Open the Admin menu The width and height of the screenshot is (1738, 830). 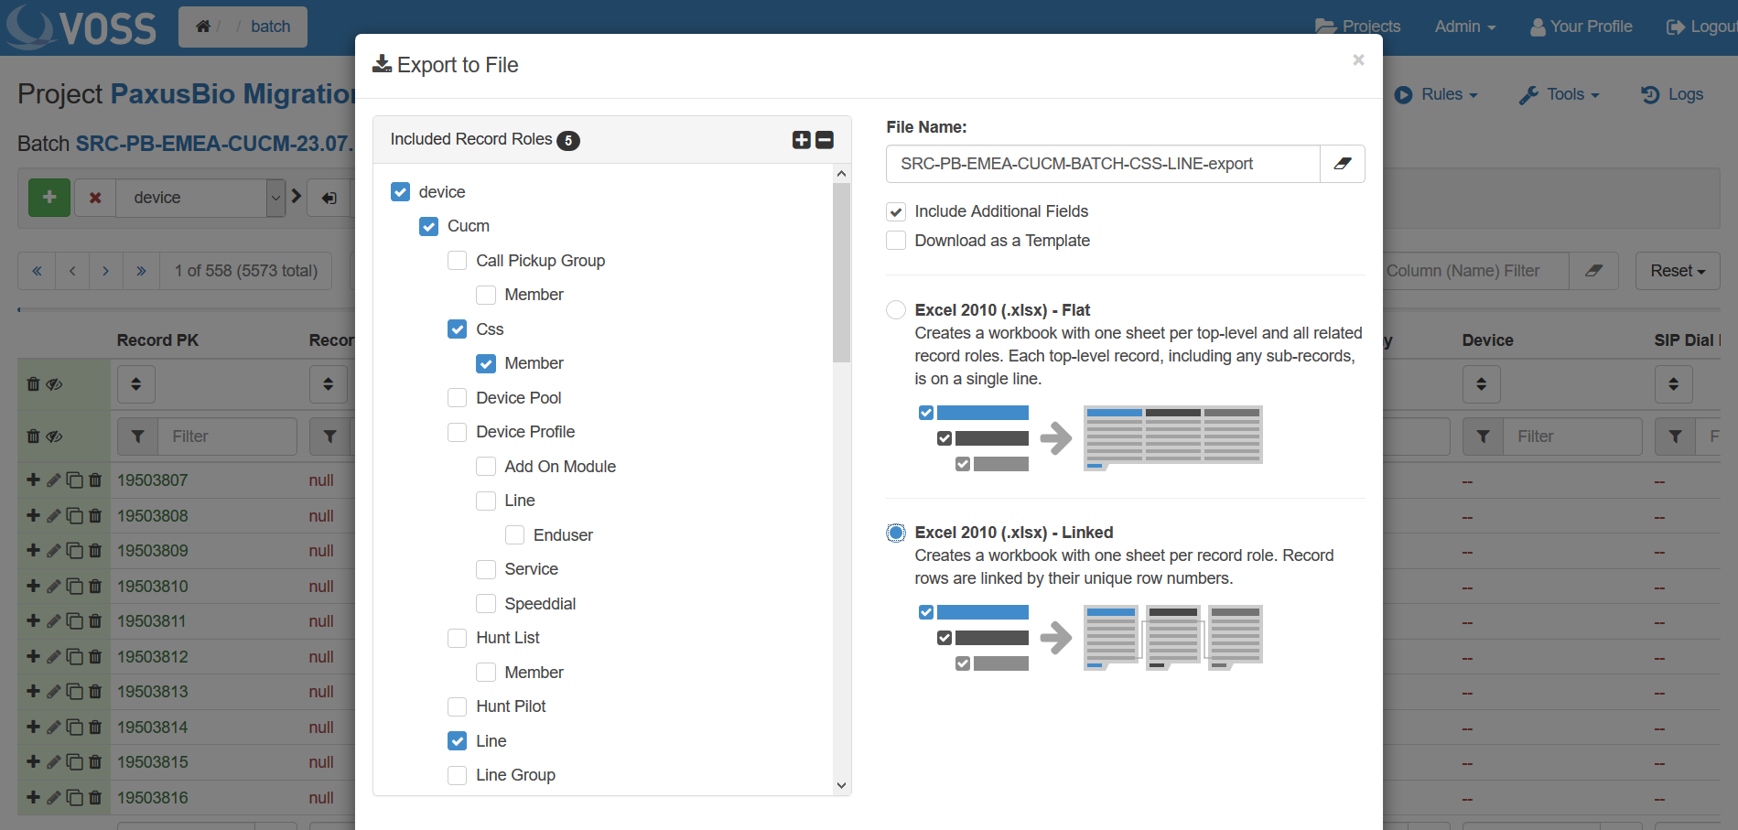(1464, 27)
